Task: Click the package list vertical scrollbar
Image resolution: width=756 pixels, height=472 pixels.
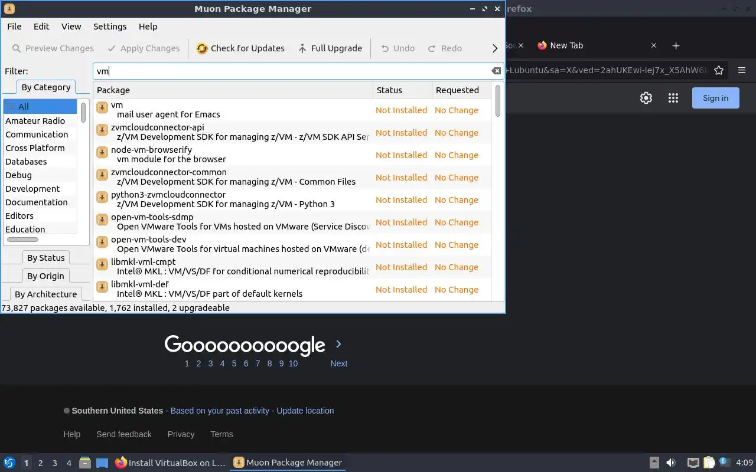Action: 498,101
